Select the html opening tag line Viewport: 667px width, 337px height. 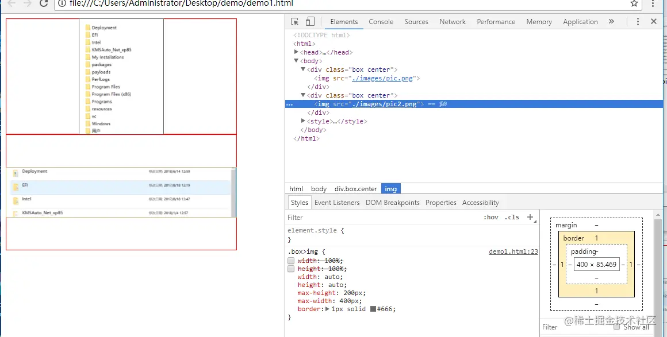[304, 44]
